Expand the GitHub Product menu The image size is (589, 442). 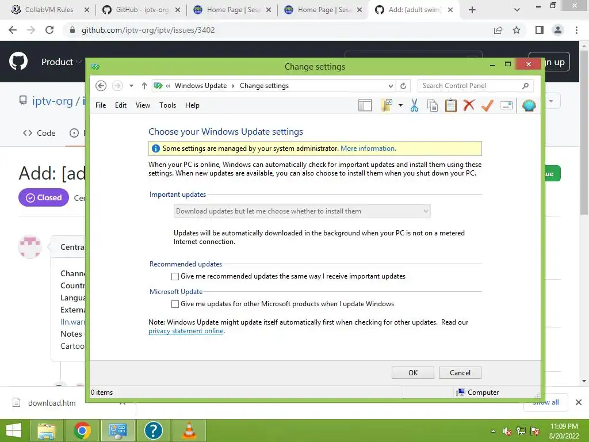tap(61, 62)
